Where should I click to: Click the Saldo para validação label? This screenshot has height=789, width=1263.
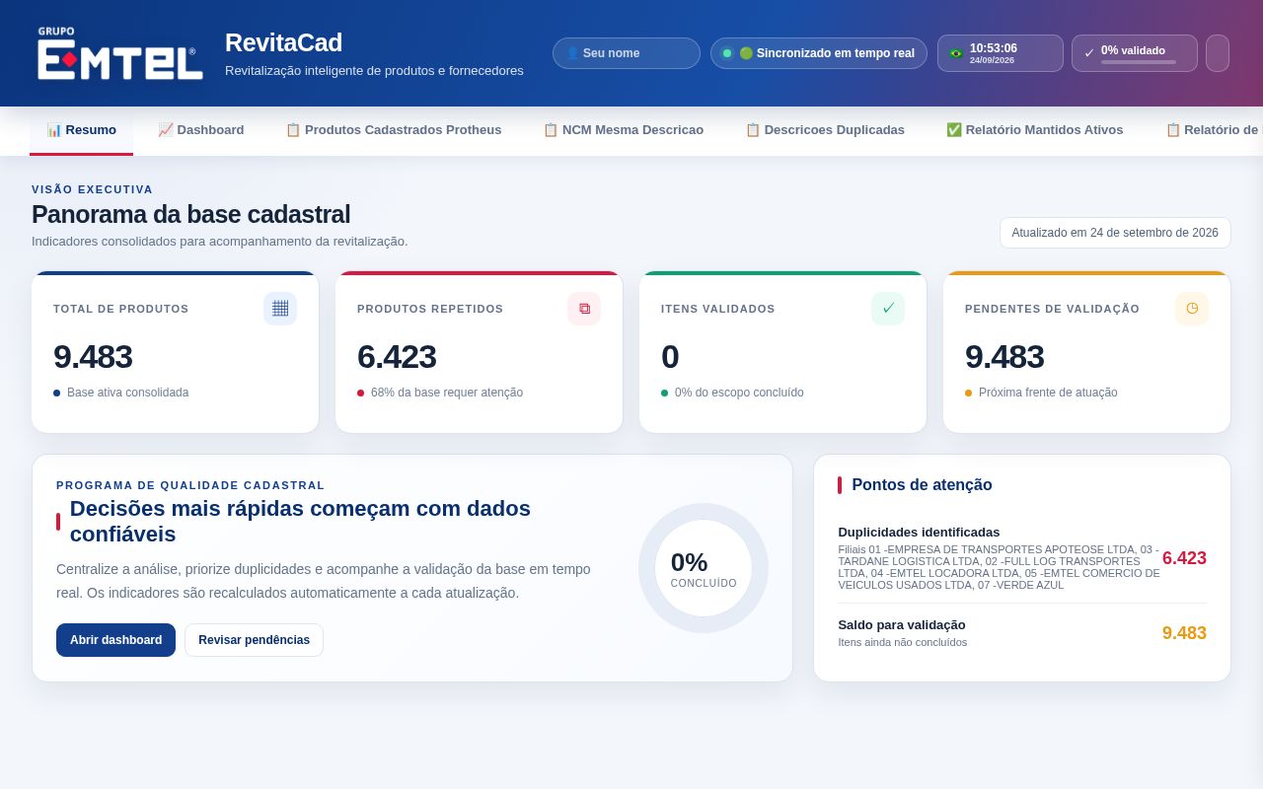(x=902, y=624)
